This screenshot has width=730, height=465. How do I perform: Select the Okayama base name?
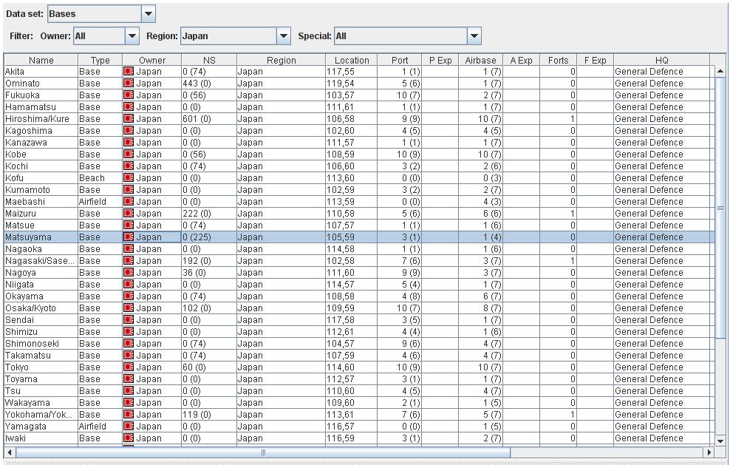(x=24, y=296)
